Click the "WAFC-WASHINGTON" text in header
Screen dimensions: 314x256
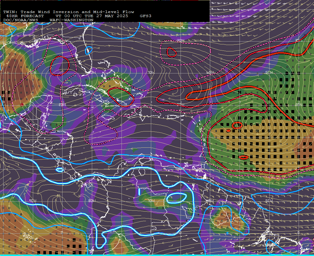point(72,20)
